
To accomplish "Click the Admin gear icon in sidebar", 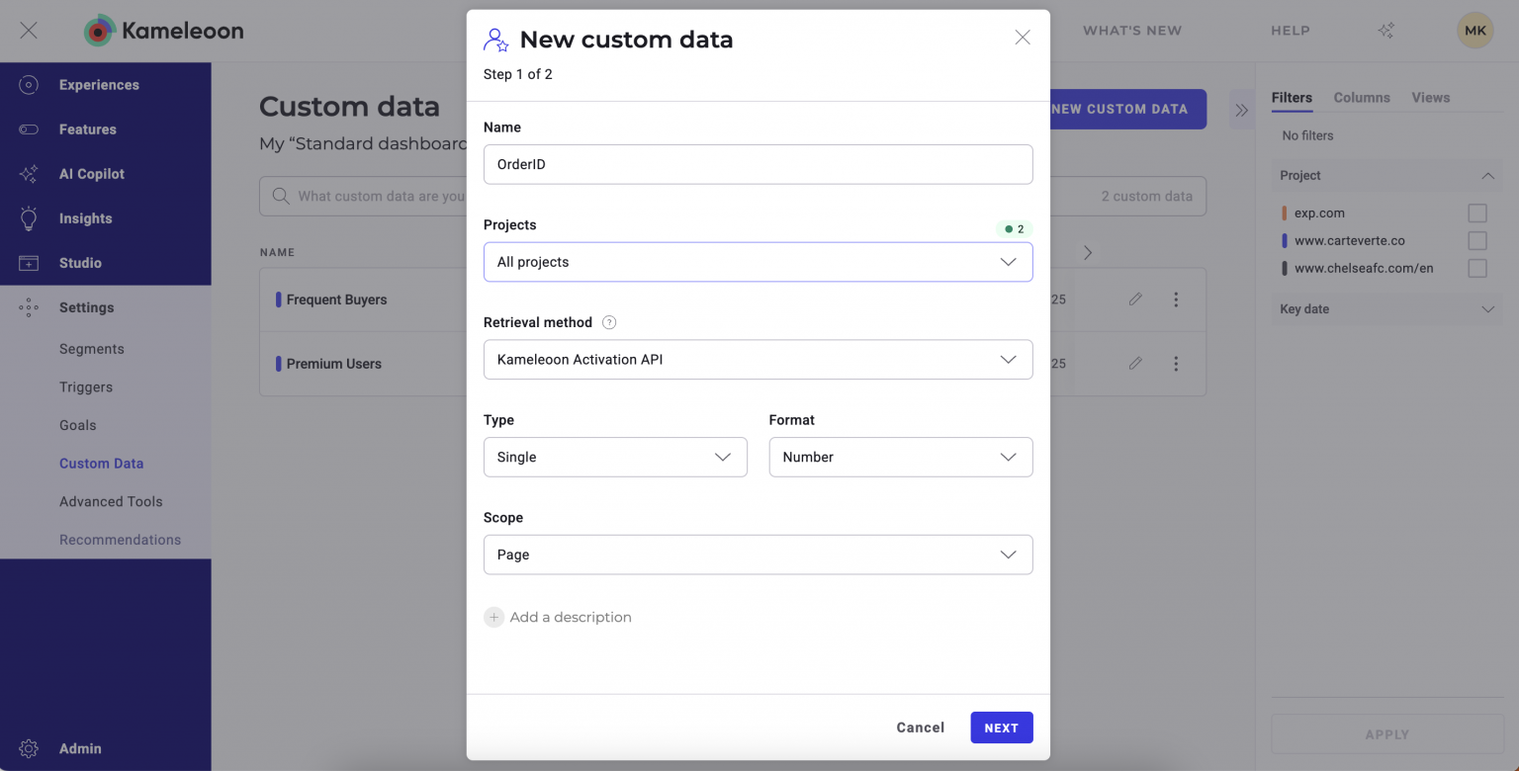I will coord(29,748).
